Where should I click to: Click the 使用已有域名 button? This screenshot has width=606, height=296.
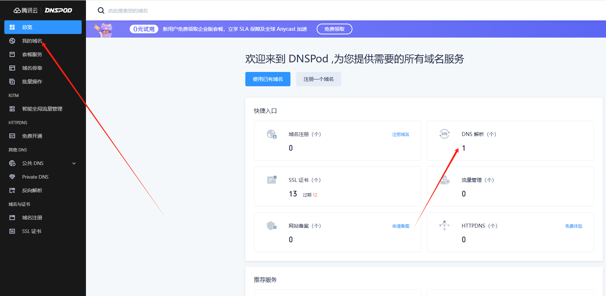[268, 79]
